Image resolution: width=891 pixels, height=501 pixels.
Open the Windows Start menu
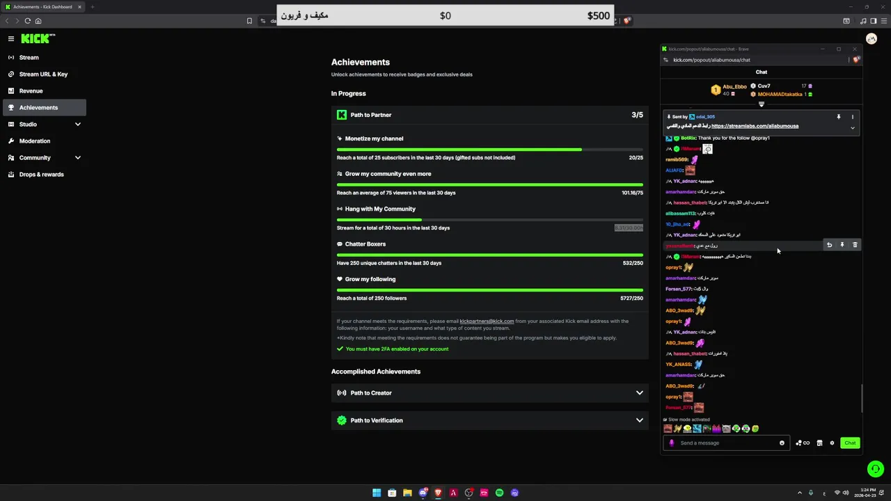(377, 493)
